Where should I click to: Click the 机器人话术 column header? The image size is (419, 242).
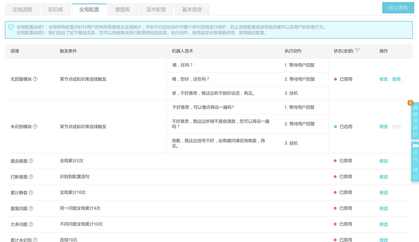(x=183, y=51)
